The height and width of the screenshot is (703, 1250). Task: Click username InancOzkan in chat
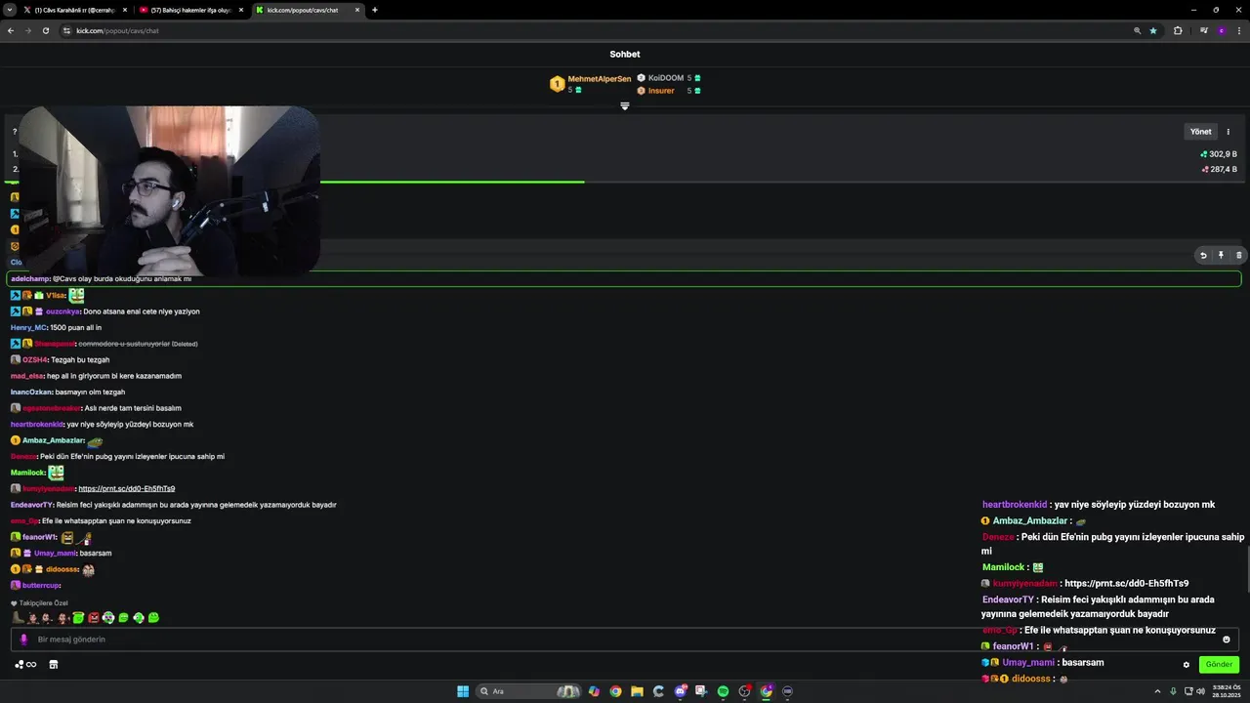pos(31,393)
